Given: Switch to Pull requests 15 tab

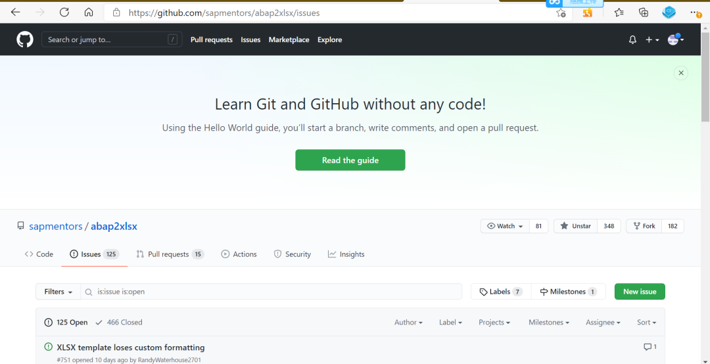Looking at the screenshot, I should pyautogui.click(x=170, y=254).
